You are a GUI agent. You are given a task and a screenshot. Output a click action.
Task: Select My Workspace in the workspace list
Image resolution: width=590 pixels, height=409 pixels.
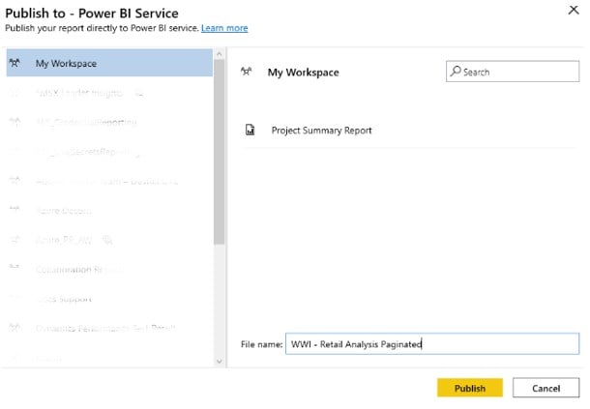tap(109, 63)
